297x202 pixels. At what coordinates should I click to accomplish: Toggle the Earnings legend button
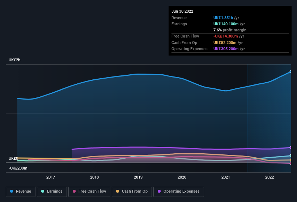coord(52,192)
